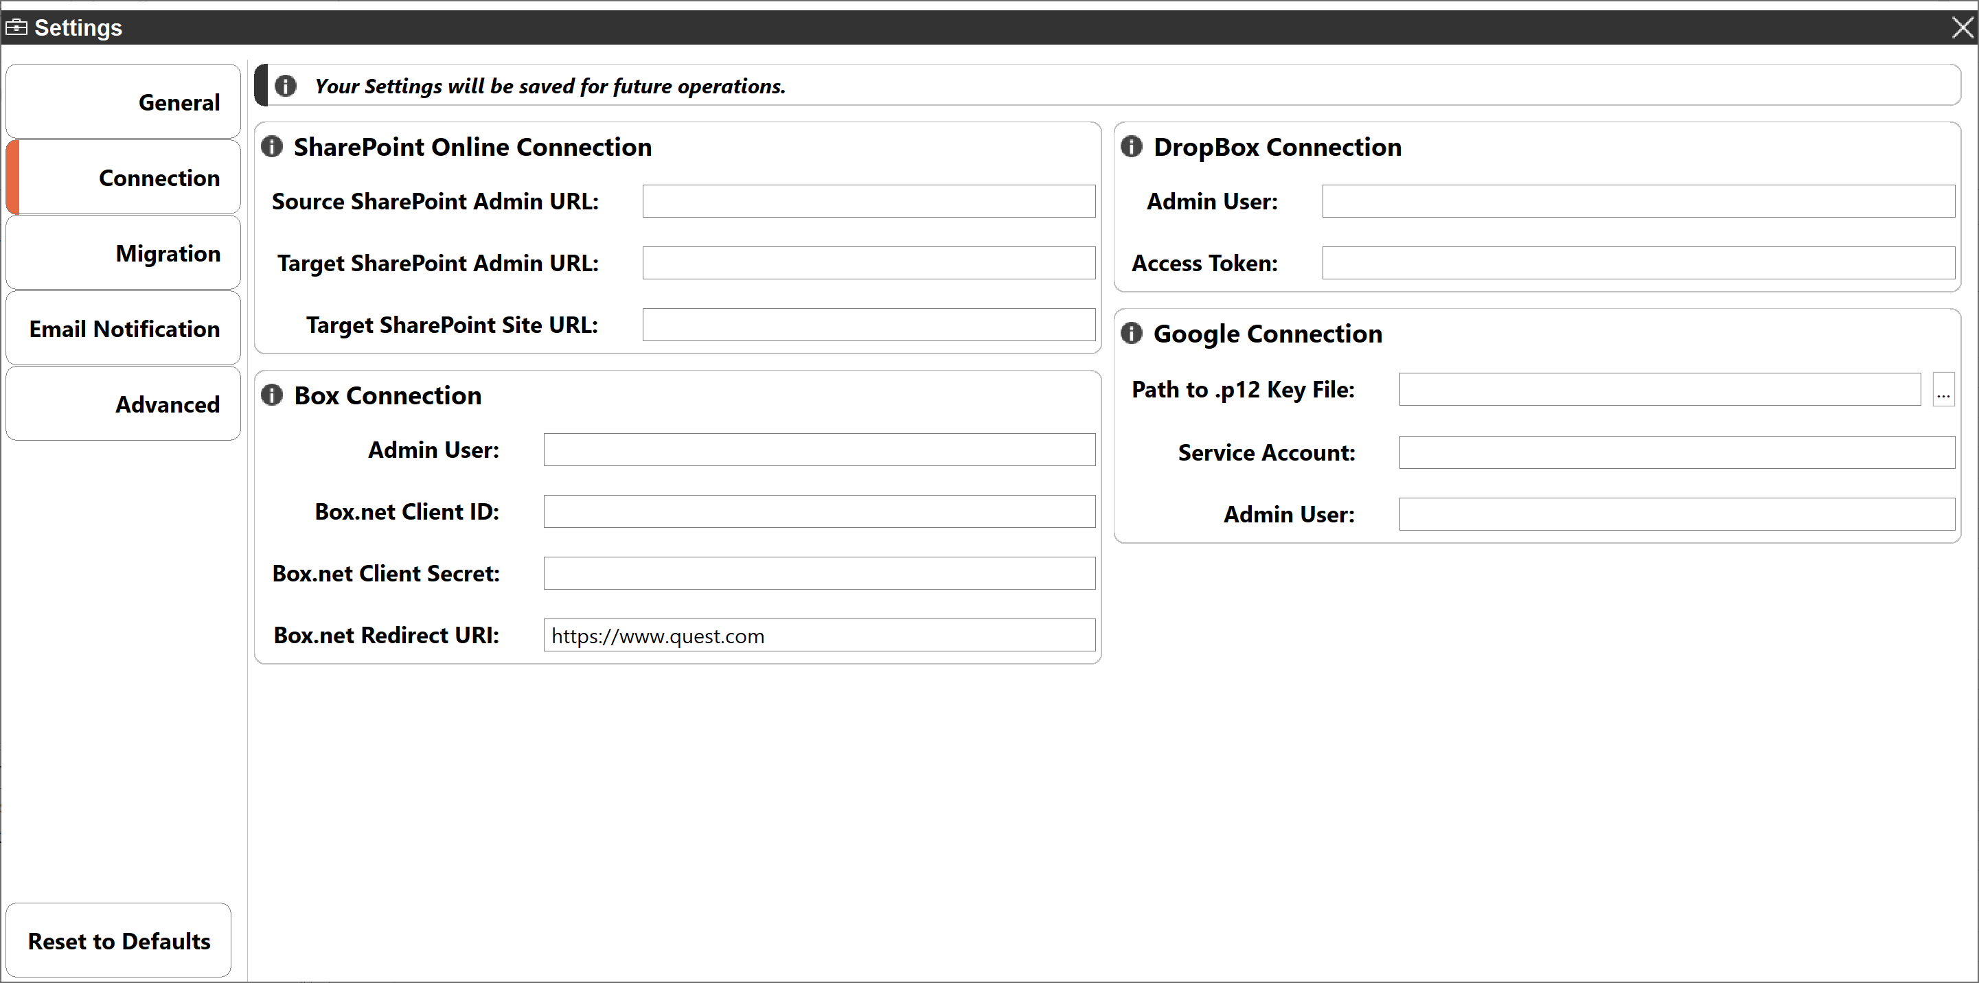
Task: Click the Box.net Redirect URI field
Action: (x=819, y=635)
